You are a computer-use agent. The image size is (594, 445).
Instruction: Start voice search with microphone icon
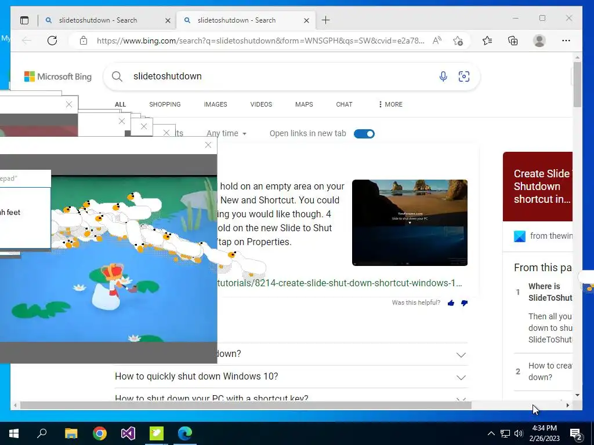(x=443, y=76)
